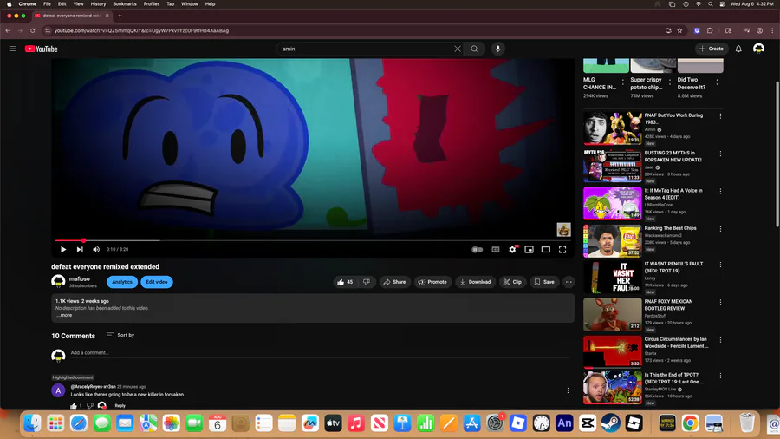Enable miniplayer mode
Screen dimensions: 780x439
pos(529,249)
